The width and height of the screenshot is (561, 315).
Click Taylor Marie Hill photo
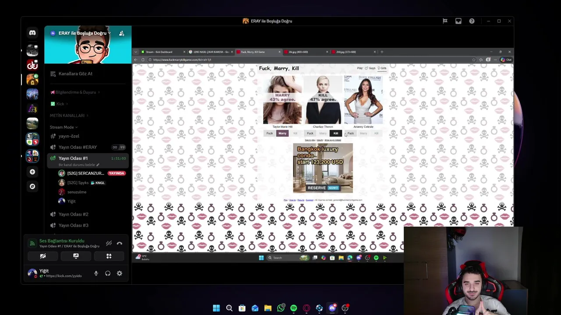pos(282,100)
